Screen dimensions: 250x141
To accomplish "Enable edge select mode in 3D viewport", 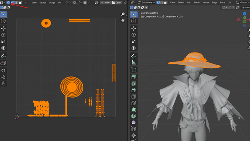I will pos(162,3).
